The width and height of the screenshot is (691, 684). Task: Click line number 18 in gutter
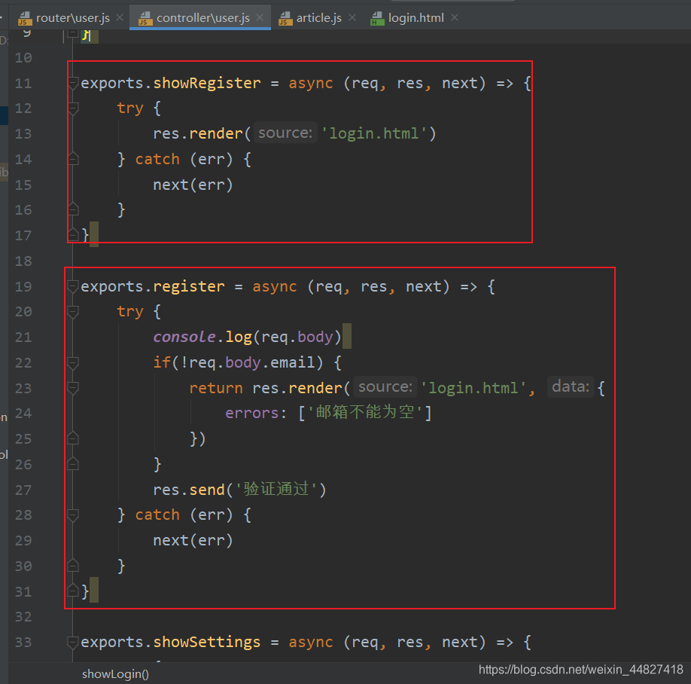click(x=23, y=261)
